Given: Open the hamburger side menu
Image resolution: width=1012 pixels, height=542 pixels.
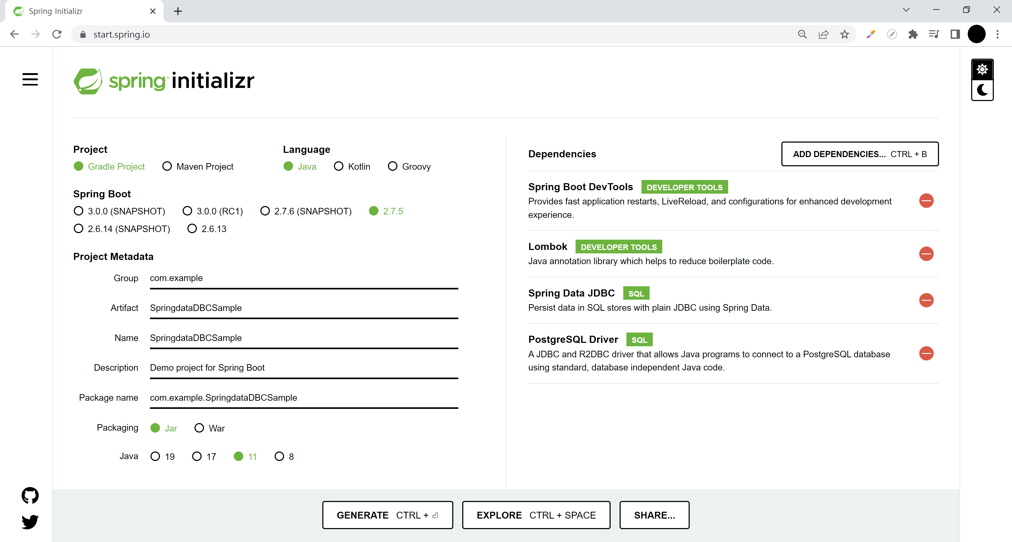Looking at the screenshot, I should (30, 79).
